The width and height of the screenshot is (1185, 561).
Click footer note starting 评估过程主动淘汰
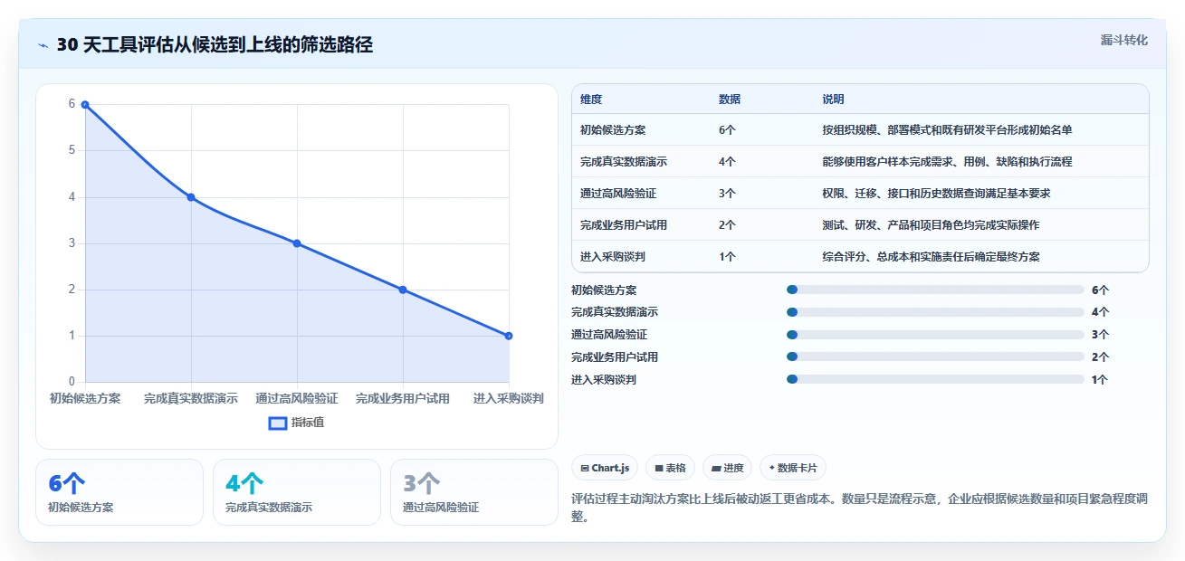pyautogui.click(x=860, y=508)
